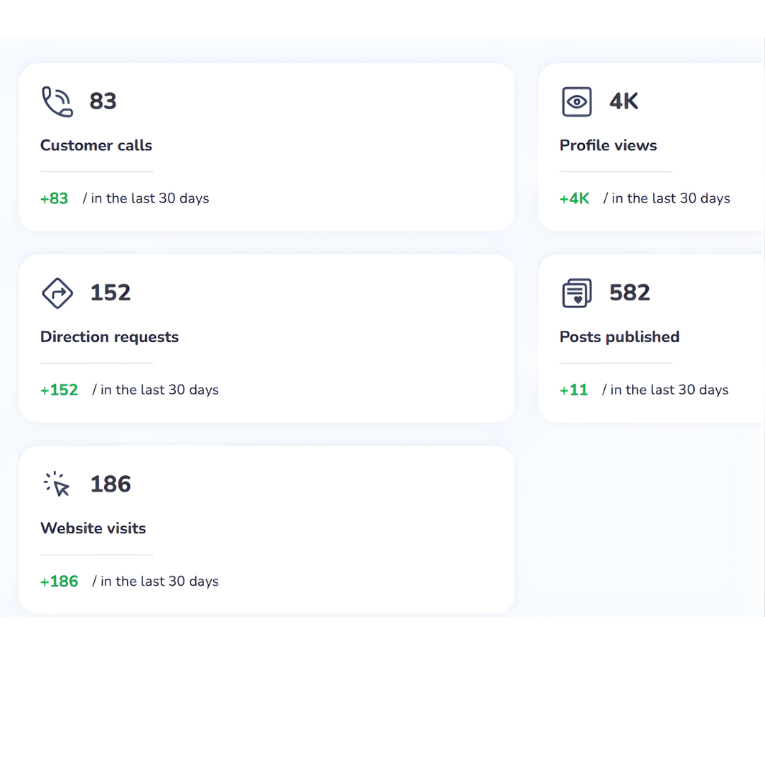The image size is (765, 765).
Task: Click 'in the last 30 days' under Website visits
Action: (x=159, y=581)
